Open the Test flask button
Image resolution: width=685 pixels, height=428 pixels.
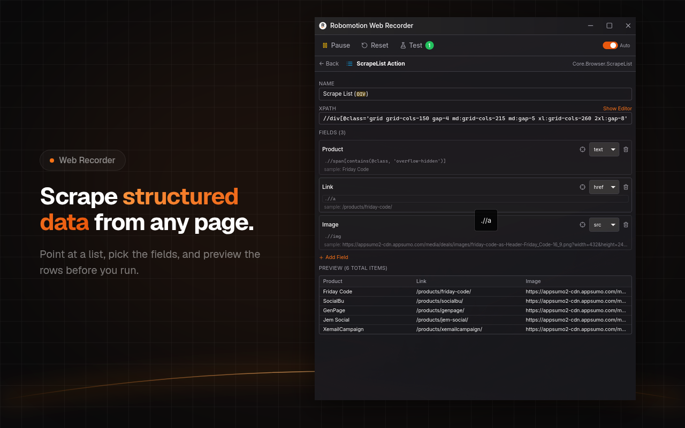click(411, 45)
